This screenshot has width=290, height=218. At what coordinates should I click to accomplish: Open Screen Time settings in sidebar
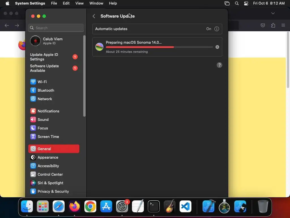point(54,137)
